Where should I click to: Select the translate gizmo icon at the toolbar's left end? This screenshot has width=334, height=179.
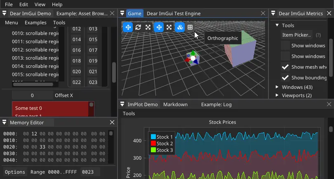pyautogui.click(x=128, y=27)
